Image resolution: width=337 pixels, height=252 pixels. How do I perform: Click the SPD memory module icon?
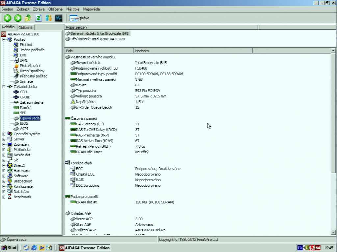coord(16,113)
